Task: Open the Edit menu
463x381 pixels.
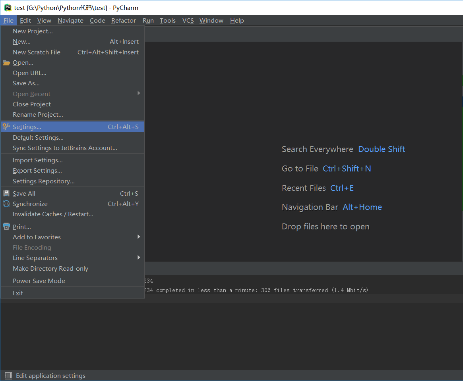Action: (25, 20)
